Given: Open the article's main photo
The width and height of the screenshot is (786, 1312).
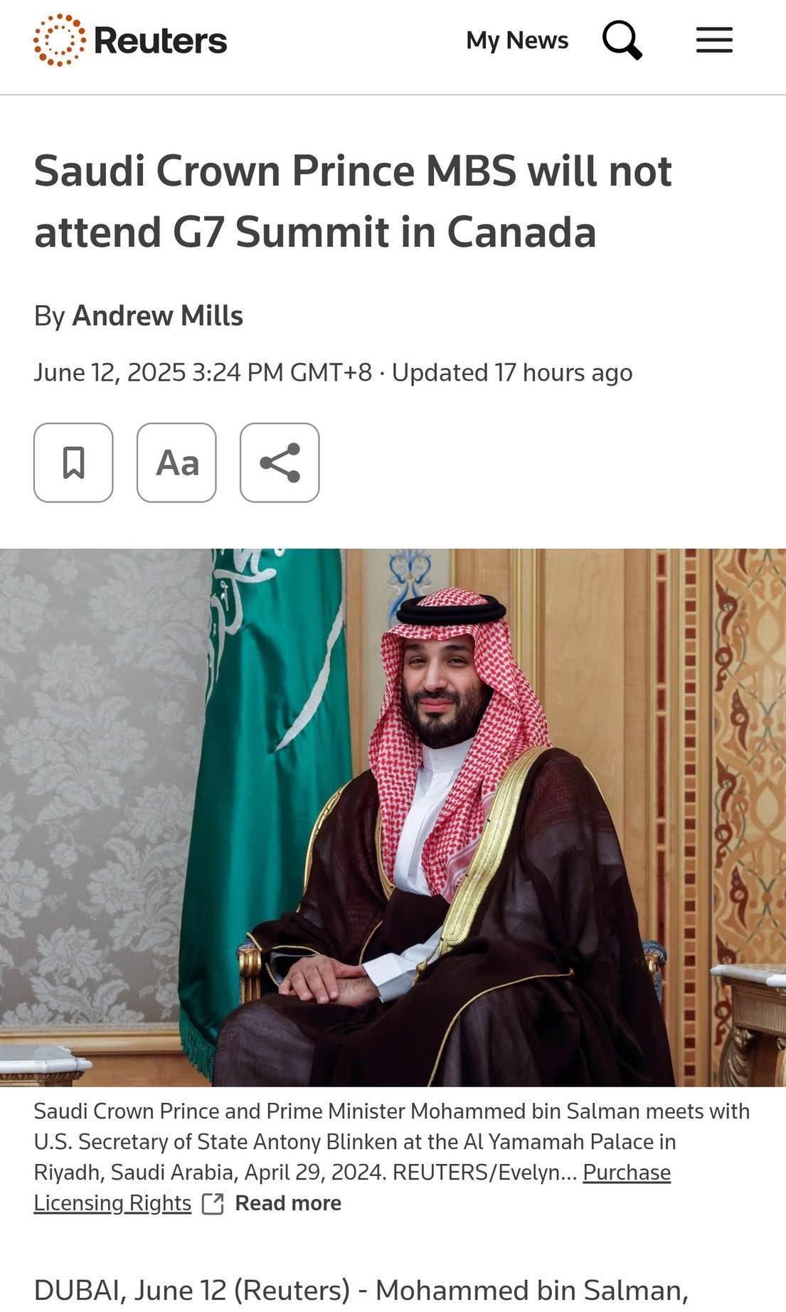Looking at the screenshot, I should 393,817.
